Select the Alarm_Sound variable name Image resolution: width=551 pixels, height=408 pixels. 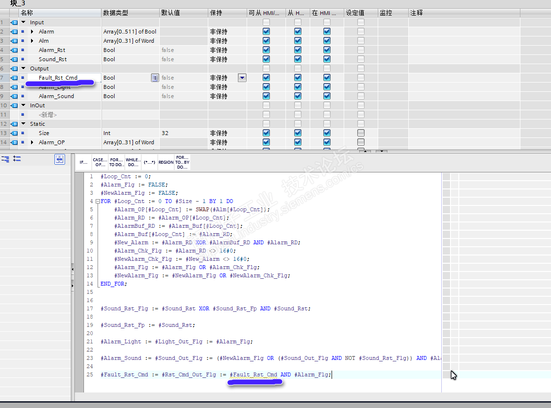(x=56, y=96)
